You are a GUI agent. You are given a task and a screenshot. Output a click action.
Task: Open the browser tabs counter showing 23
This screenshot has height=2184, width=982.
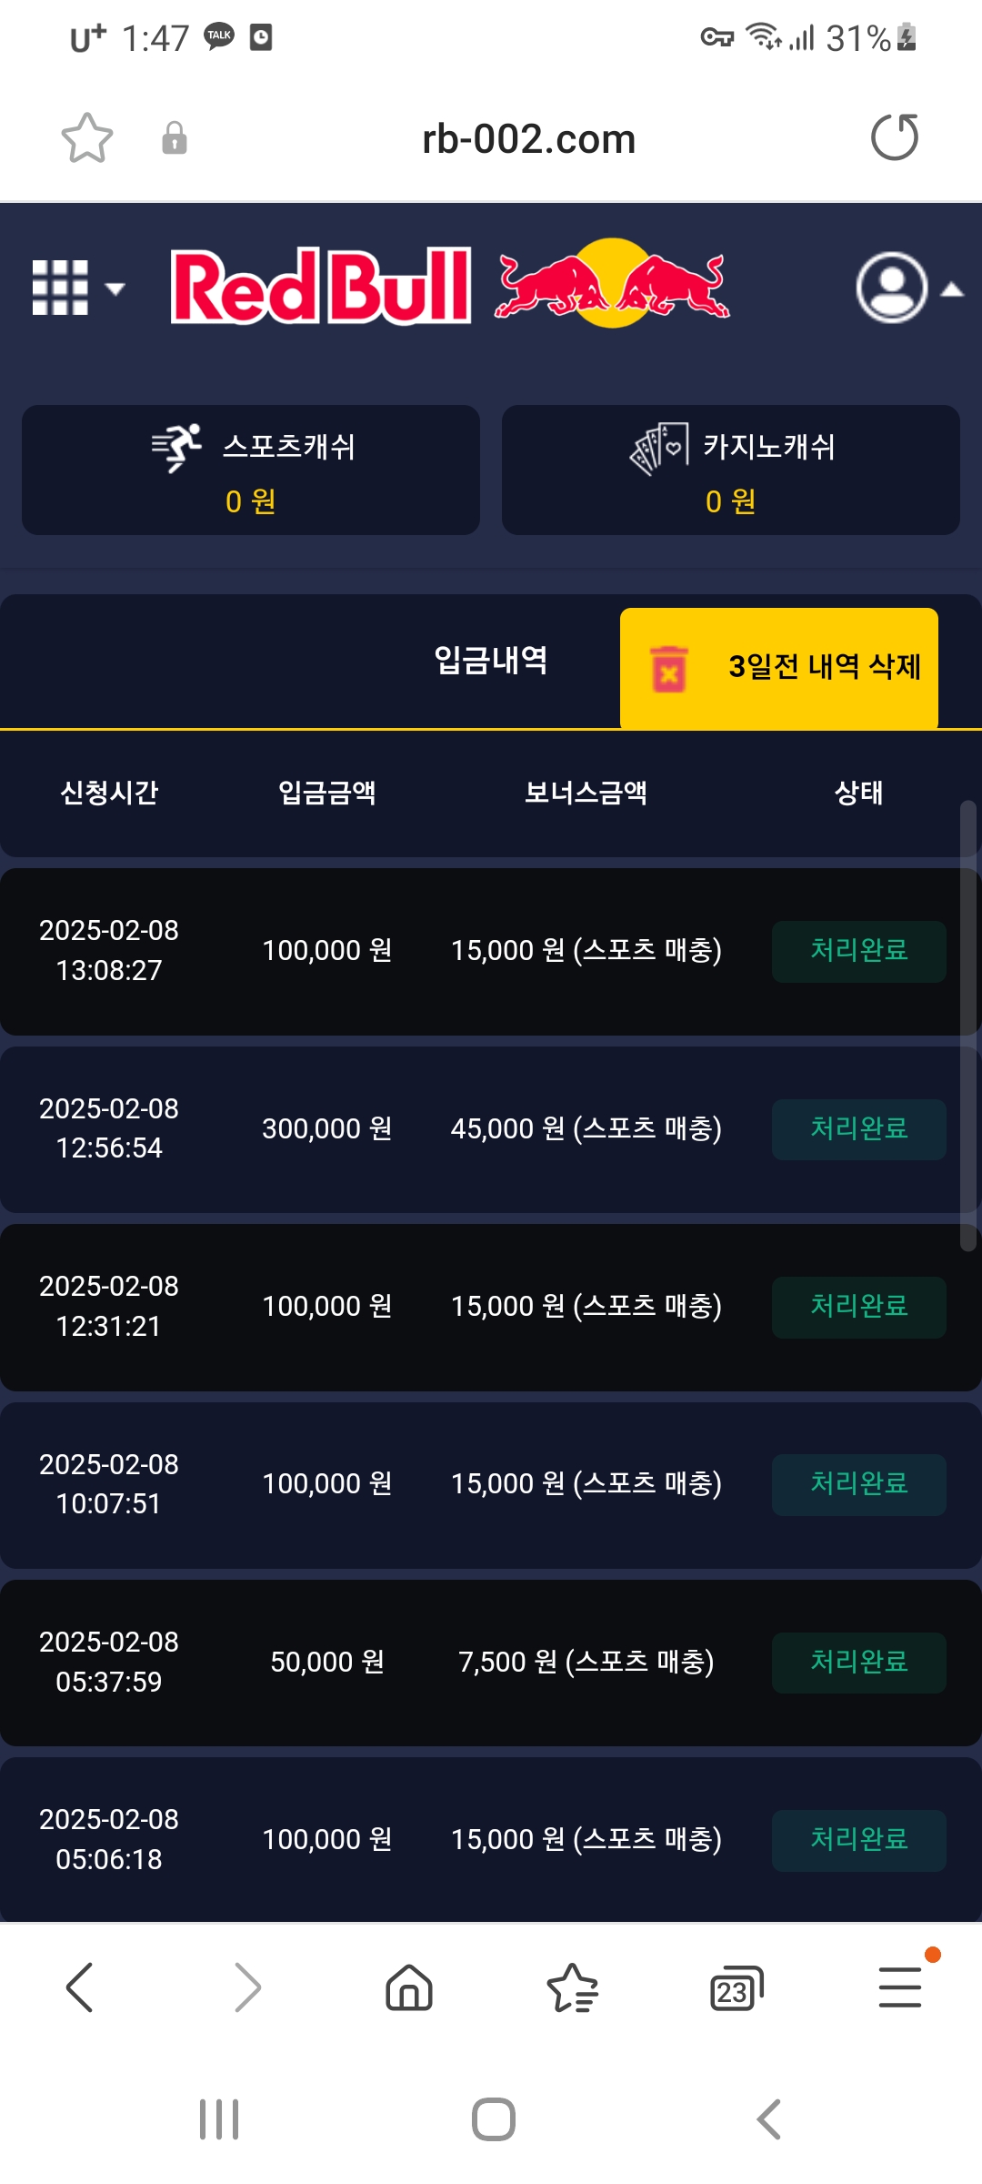pyautogui.click(x=735, y=1988)
